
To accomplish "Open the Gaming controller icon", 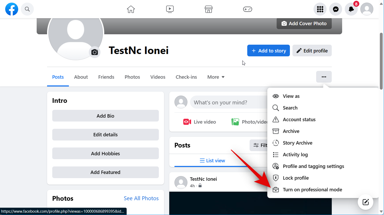I will click(x=247, y=9).
